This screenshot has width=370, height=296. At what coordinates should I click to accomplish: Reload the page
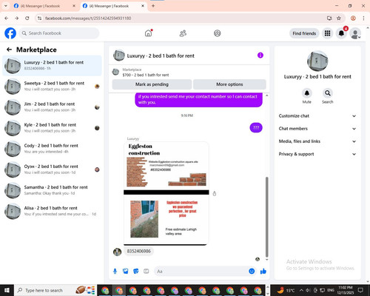27,18
